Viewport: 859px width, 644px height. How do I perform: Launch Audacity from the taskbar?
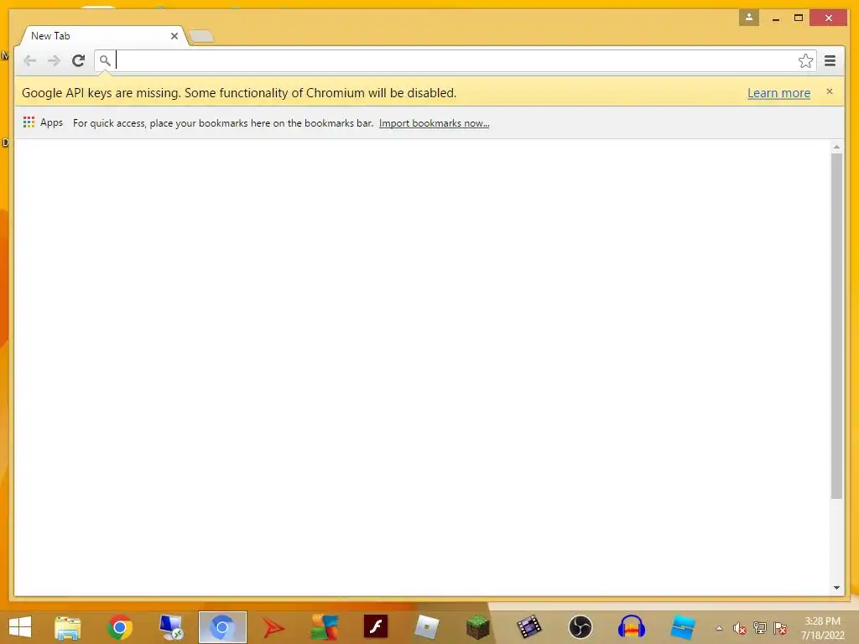pos(631,627)
